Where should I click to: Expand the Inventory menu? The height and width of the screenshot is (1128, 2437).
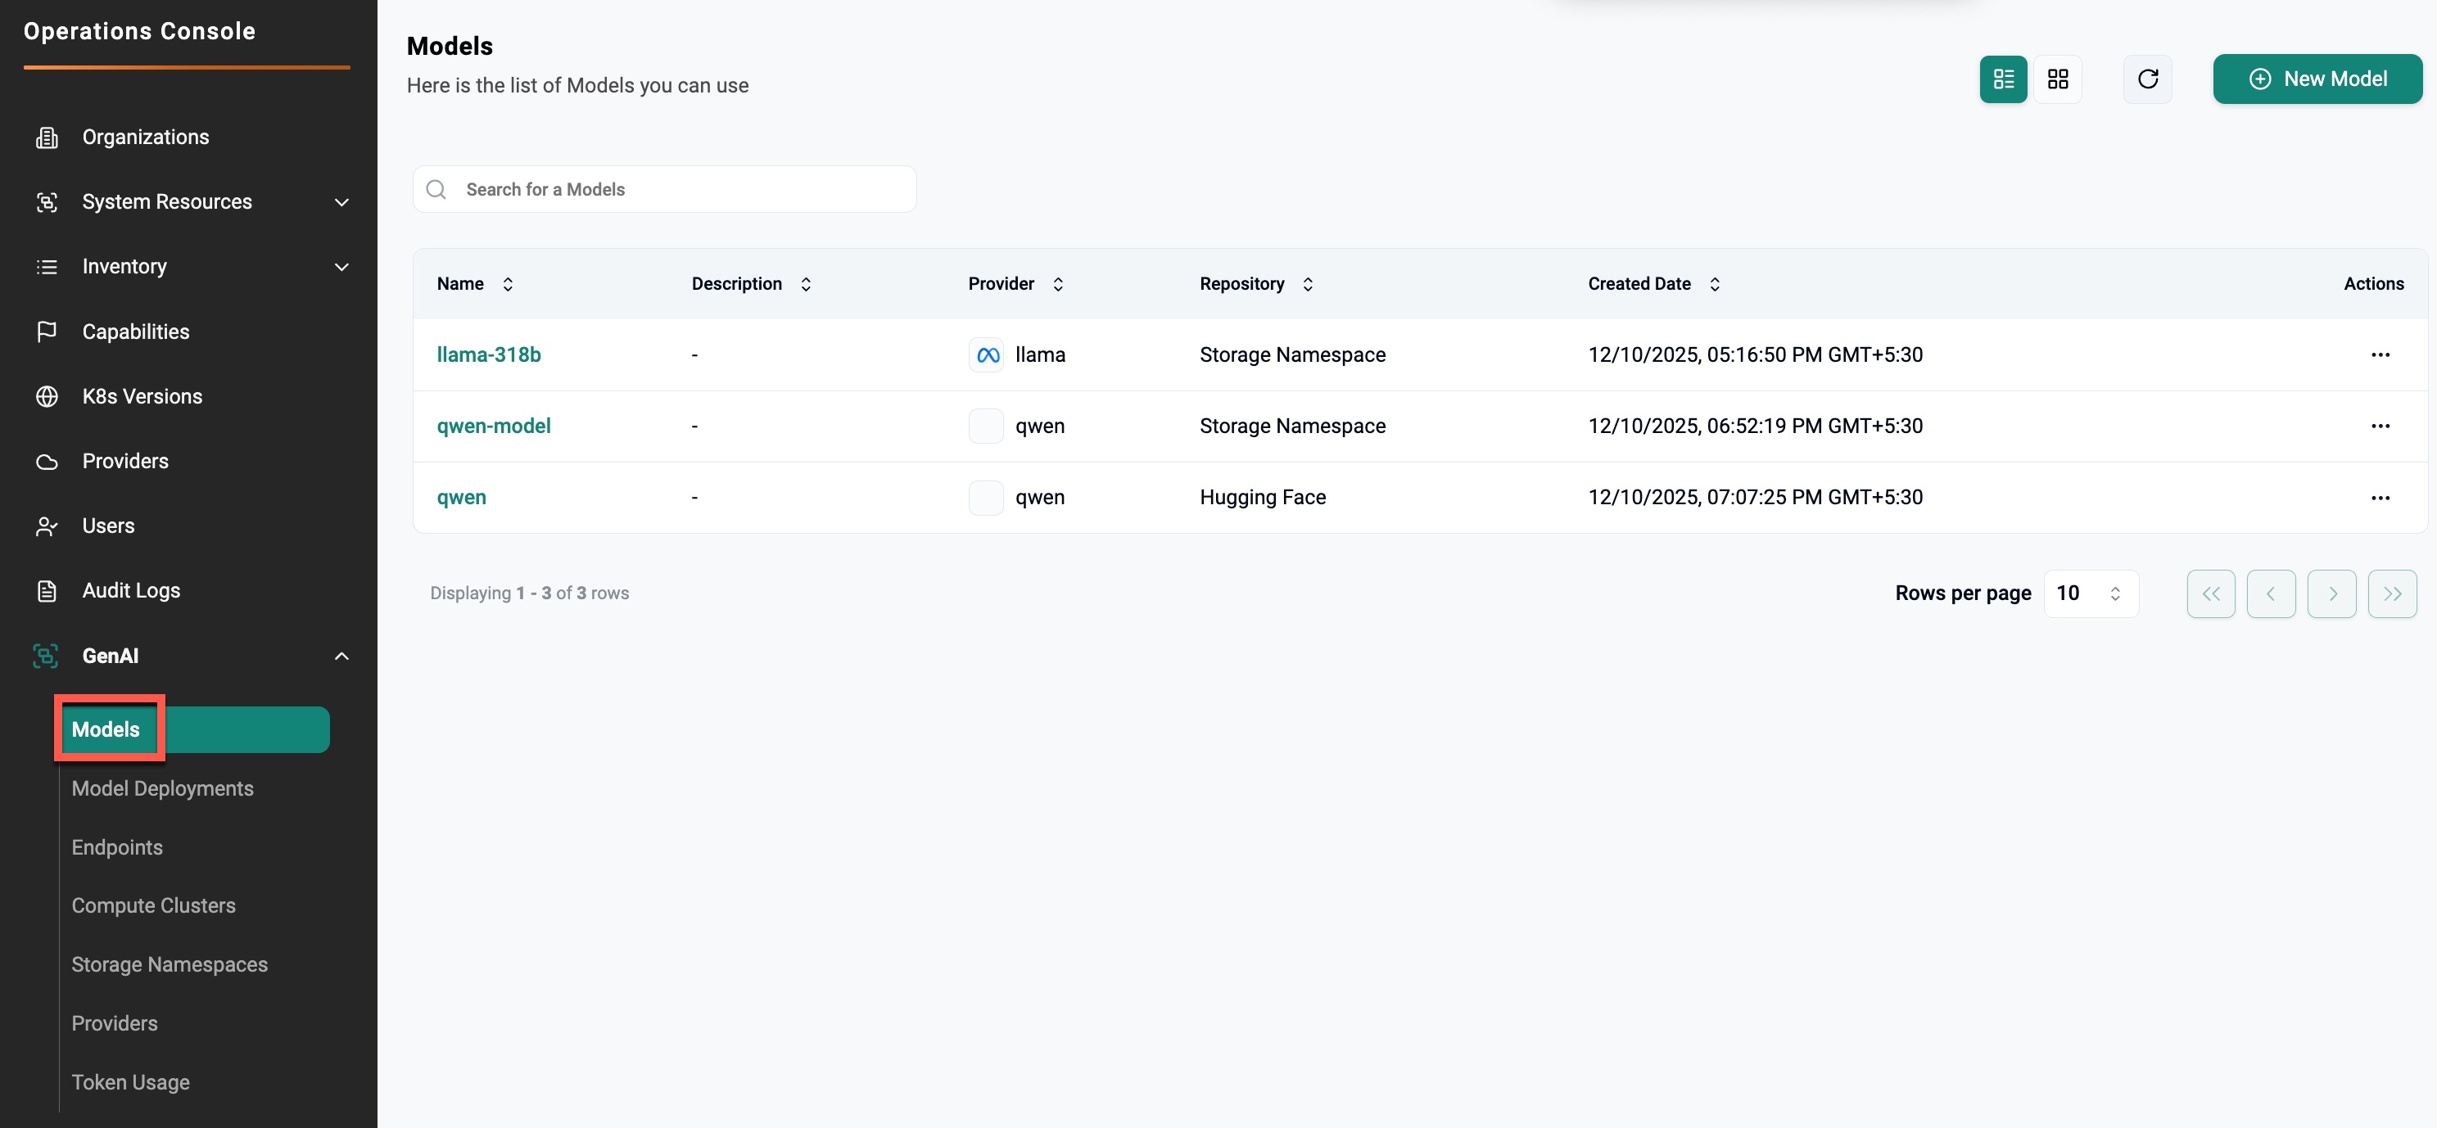pyautogui.click(x=341, y=267)
